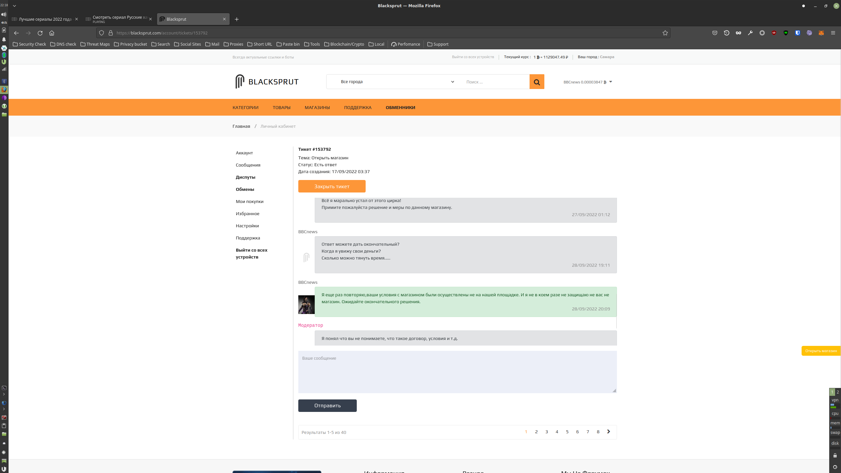Open the Threat Maps bookmarks folder
Viewport: 841px width, 473px height.
point(95,44)
